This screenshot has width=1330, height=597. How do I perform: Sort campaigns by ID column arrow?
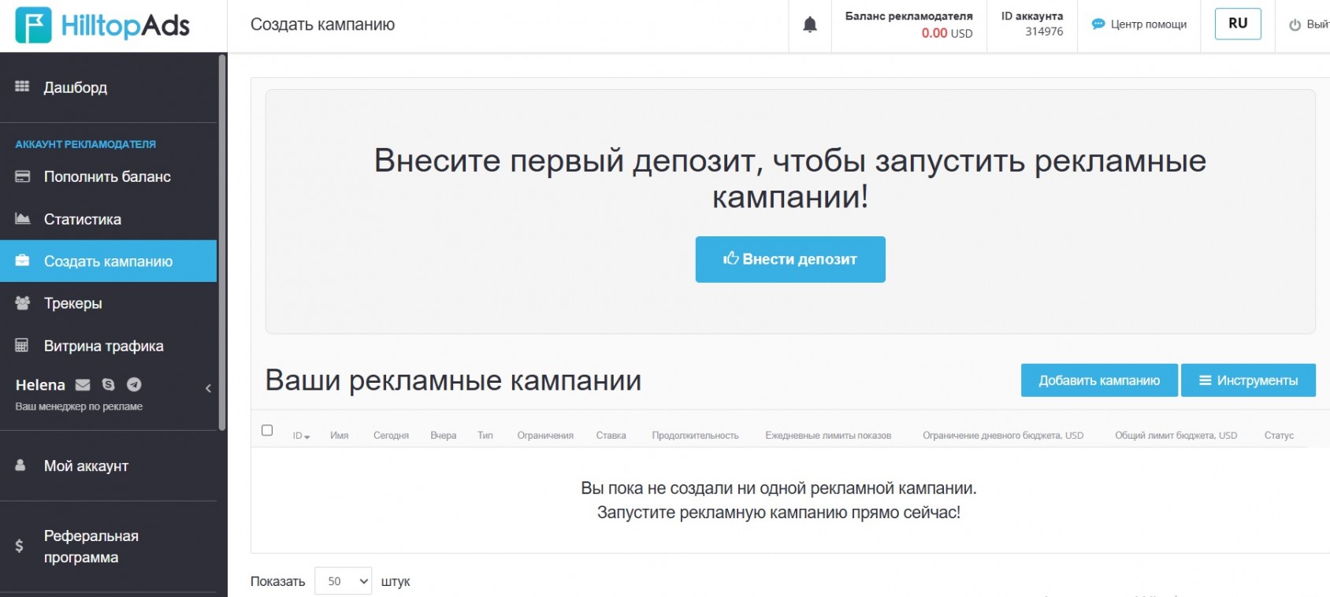click(x=307, y=436)
